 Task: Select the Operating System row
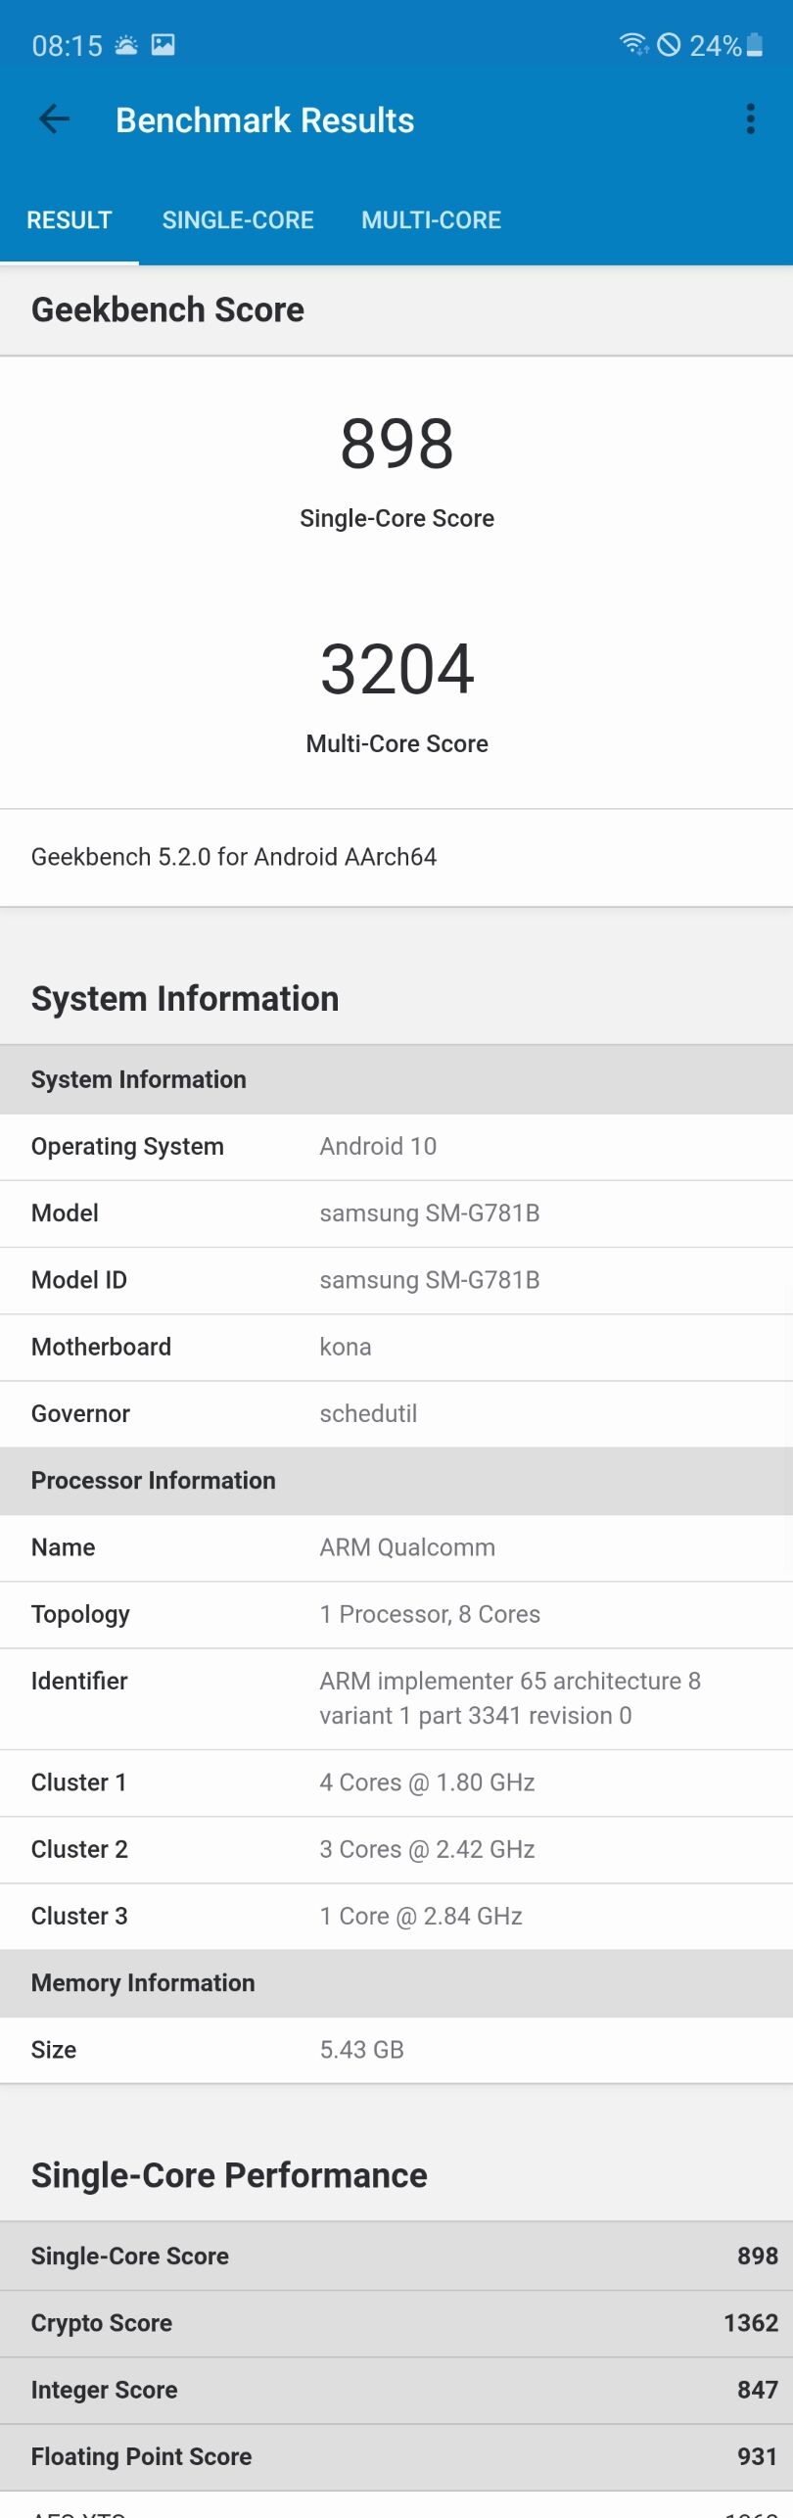(x=396, y=1147)
